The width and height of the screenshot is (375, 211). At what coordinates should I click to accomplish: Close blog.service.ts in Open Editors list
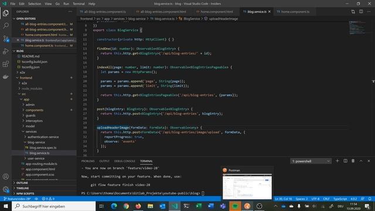[18, 40]
